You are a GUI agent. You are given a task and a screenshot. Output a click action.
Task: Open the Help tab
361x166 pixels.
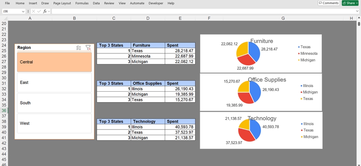point(171,3)
